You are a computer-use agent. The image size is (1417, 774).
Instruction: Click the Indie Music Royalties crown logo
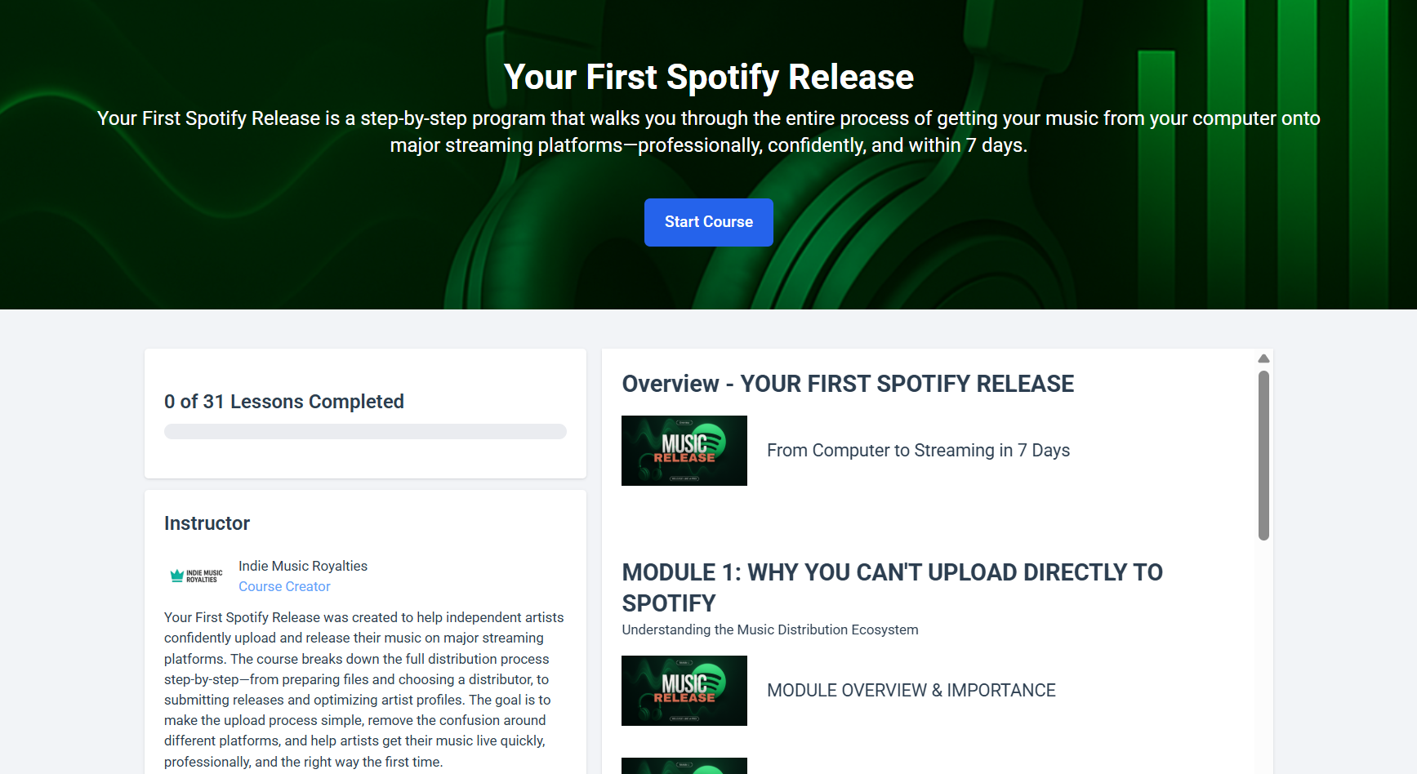pyautogui.click(x=196, y=576)
